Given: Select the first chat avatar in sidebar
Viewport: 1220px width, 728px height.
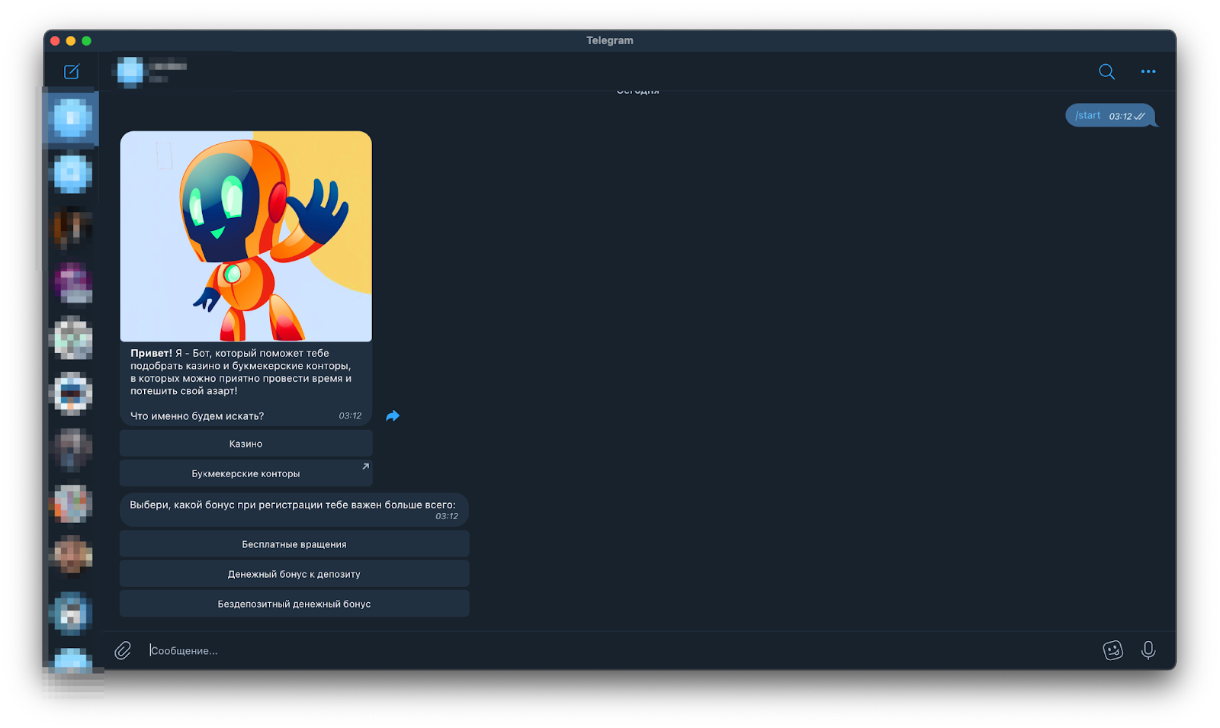Looking at the screenshot, I should pos(72,118).
